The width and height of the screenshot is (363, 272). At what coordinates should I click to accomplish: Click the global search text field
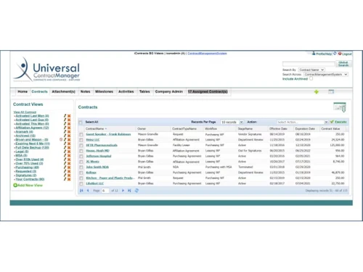(309, 64)
